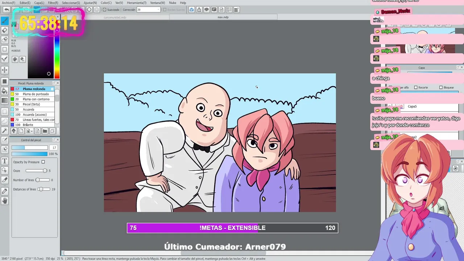Open snap settings gear icon
The image size is (464, 261).
[97, 10]
